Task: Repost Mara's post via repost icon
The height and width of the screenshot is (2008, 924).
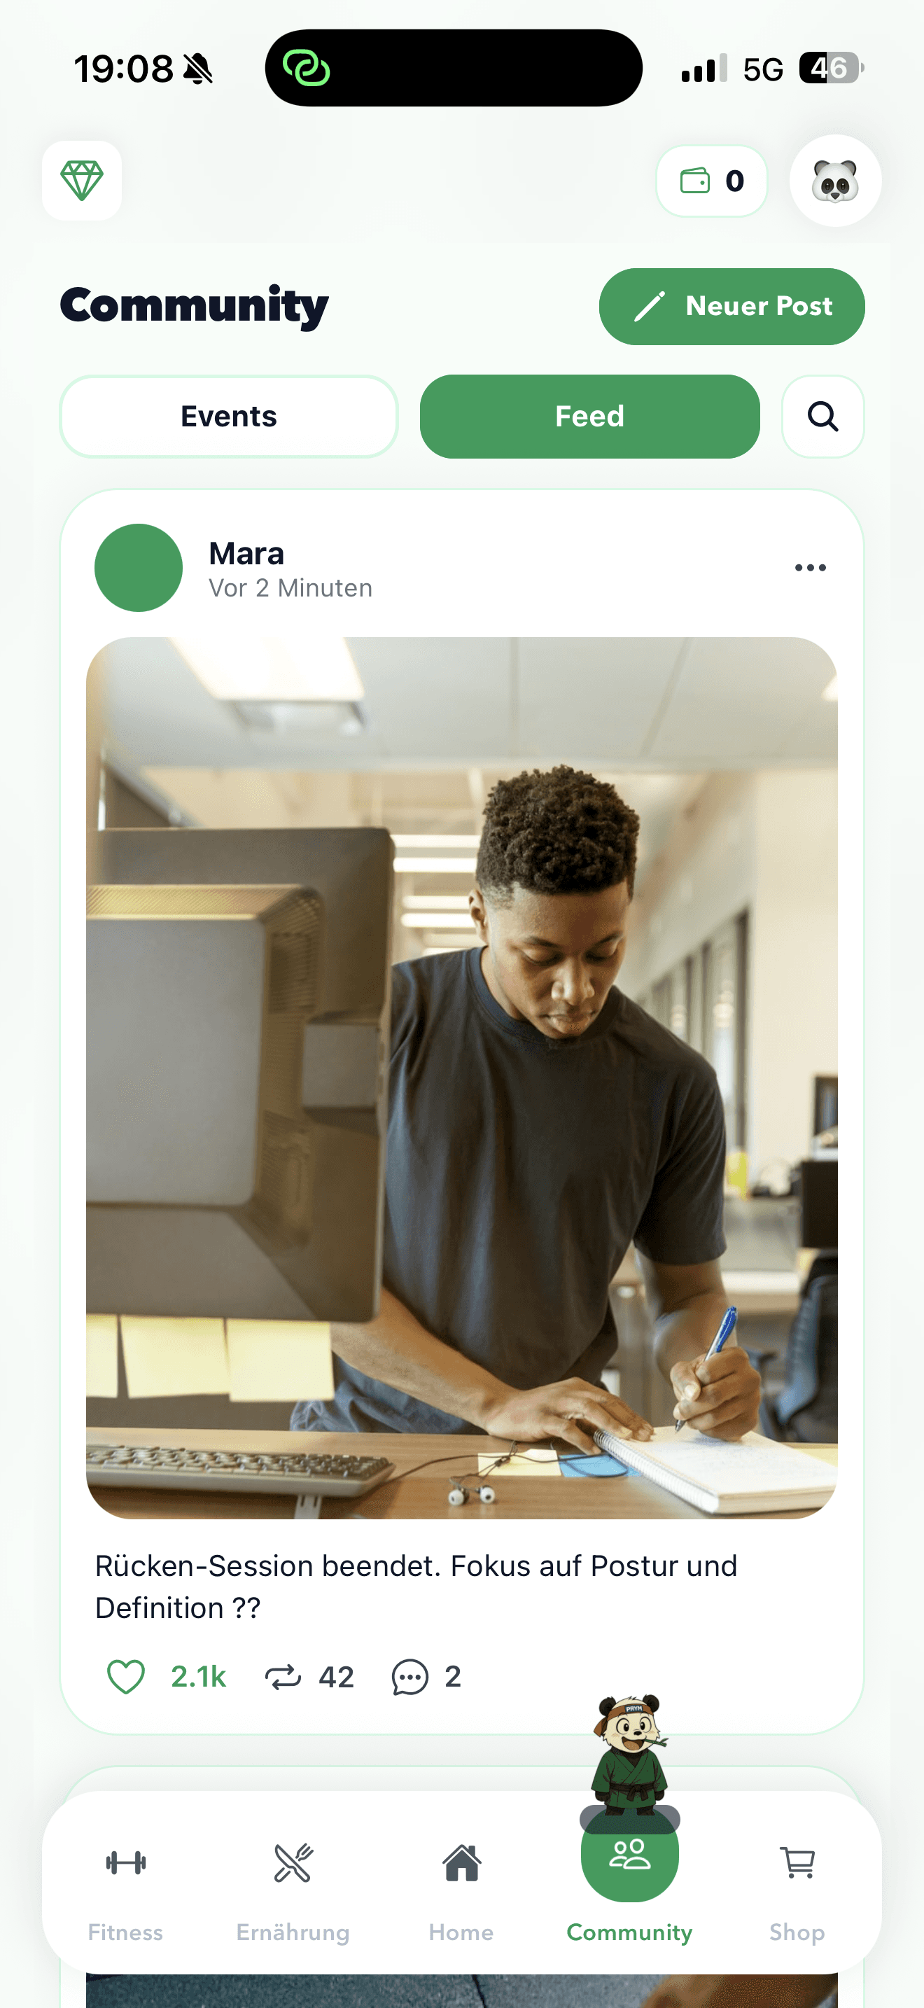Action: click(283, 1677)
